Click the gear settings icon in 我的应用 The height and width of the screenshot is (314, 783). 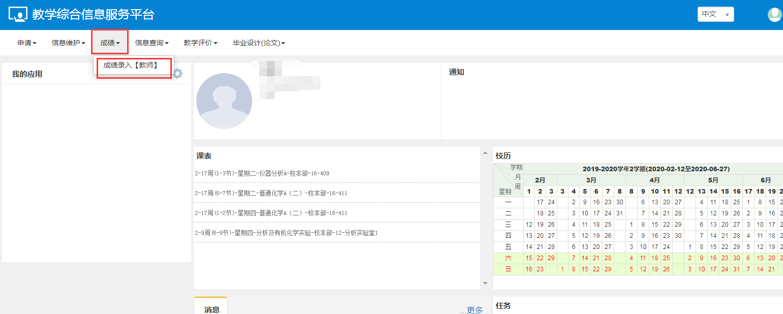(x=177, y=74)
